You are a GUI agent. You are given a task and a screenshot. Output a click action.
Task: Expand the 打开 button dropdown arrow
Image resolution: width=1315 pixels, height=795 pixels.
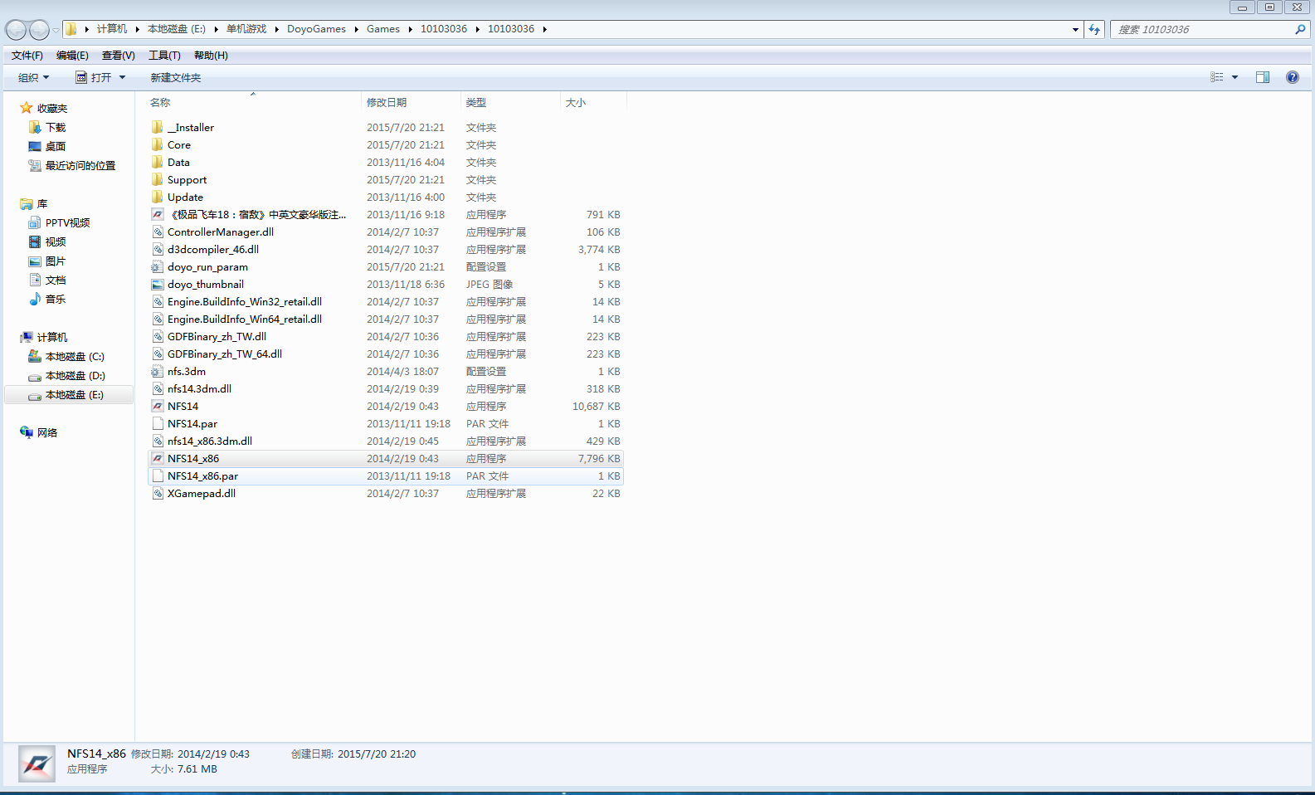point(122,77)
